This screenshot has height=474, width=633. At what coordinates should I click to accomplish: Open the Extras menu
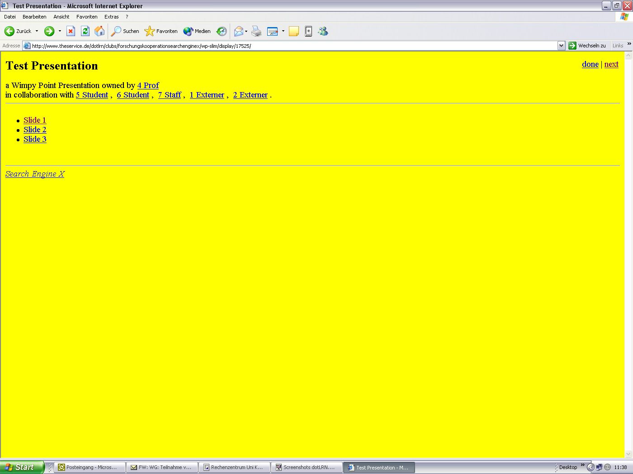pos(111,17)
